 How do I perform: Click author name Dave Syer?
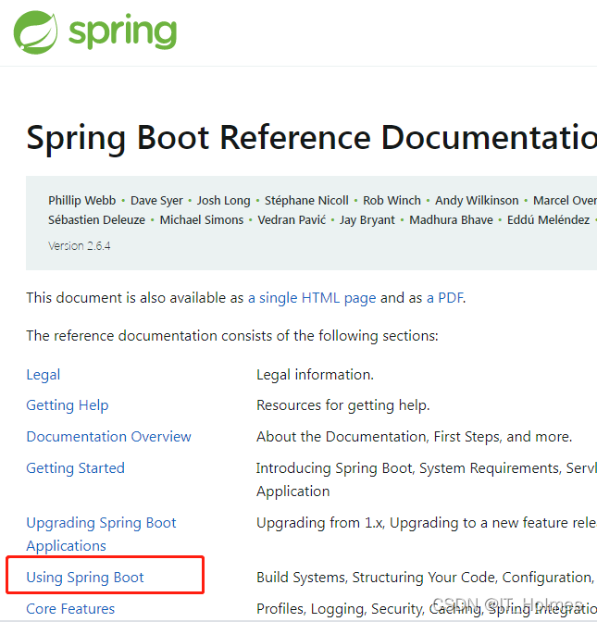(x=156, y=201)
